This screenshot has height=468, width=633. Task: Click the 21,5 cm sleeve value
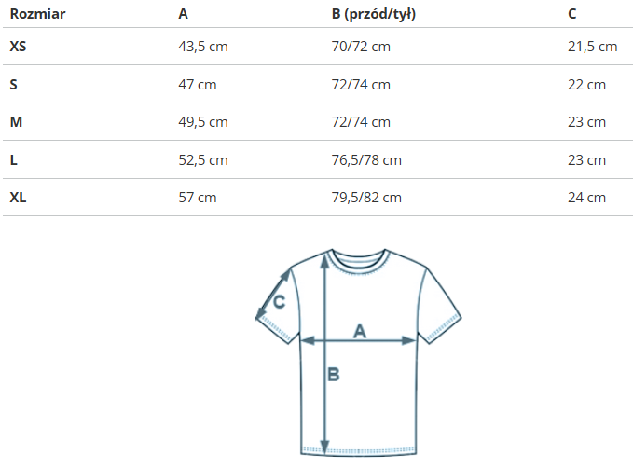592,47
